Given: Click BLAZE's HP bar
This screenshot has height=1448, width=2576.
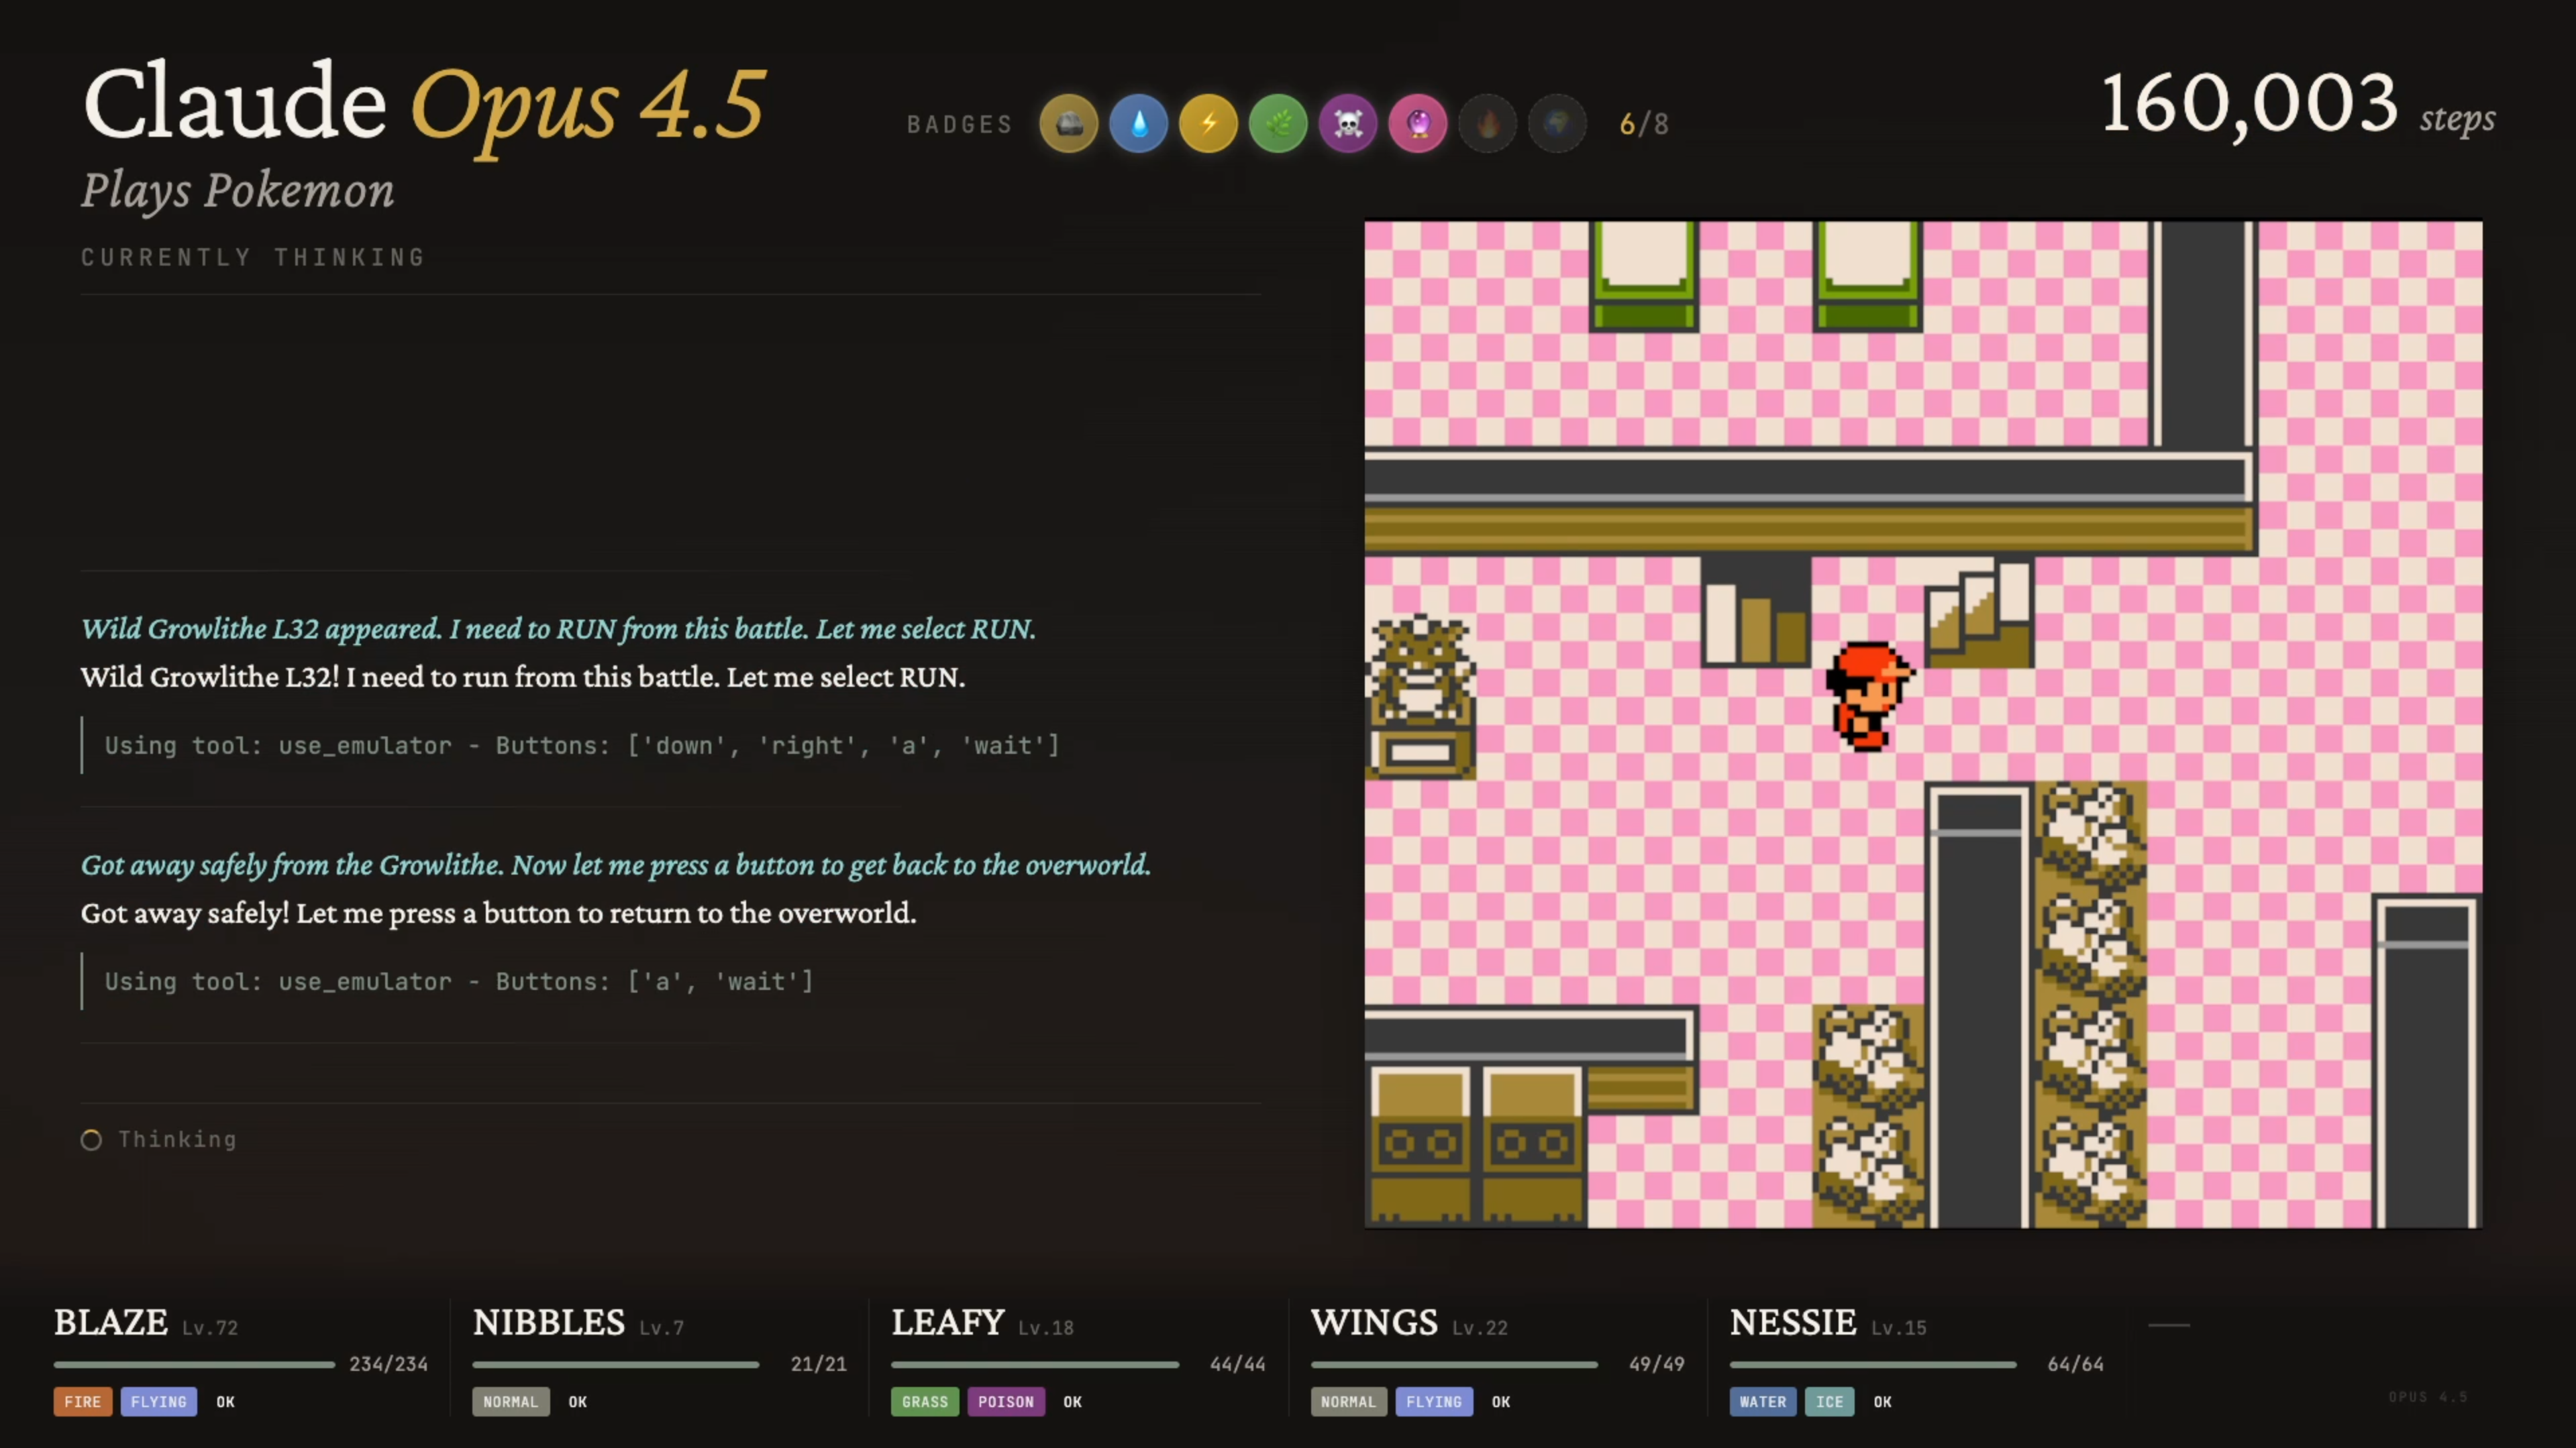Looking at the screenshot, I should point(194,1364).
